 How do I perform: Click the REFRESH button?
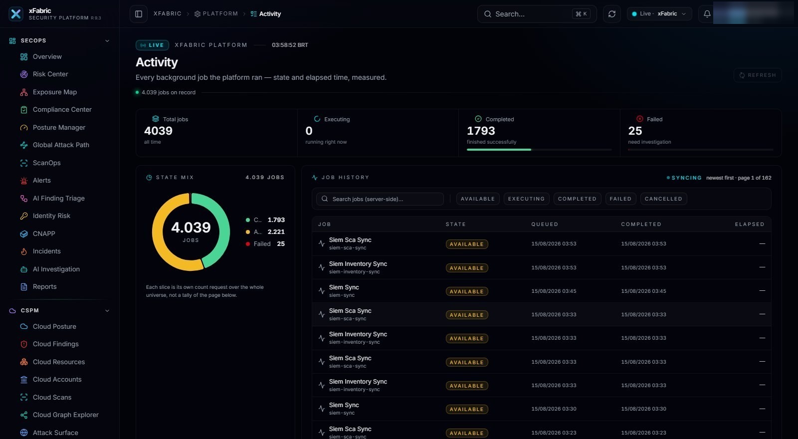[758, 75]
